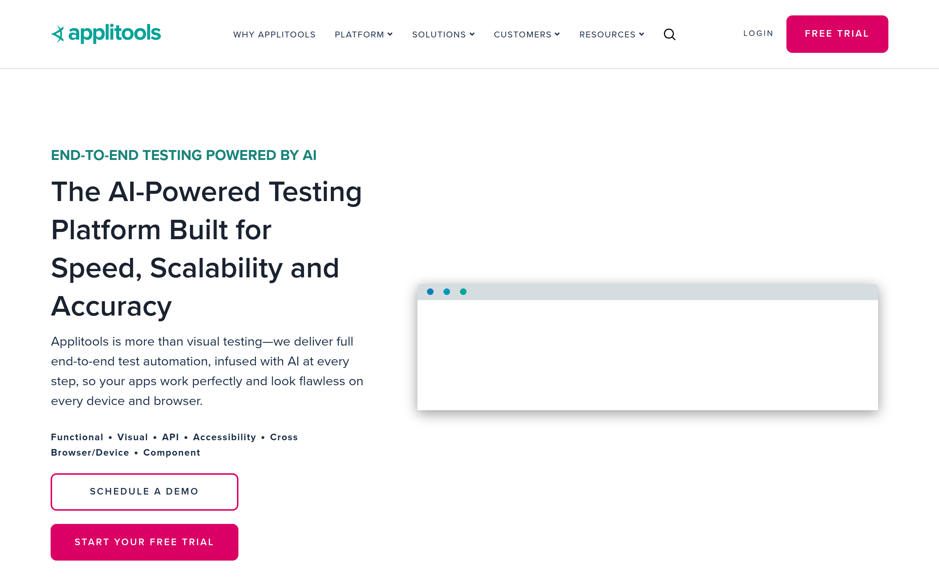The image size is (939, 587).
Task: Select the Applitools eye logo mark
Action: pyautogui.click(x=59, y=34)
